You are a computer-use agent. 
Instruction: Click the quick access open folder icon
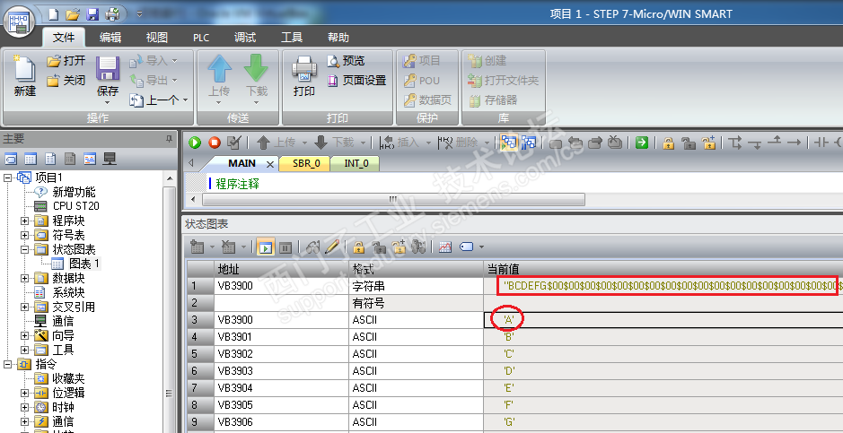[x=73, y=14]
